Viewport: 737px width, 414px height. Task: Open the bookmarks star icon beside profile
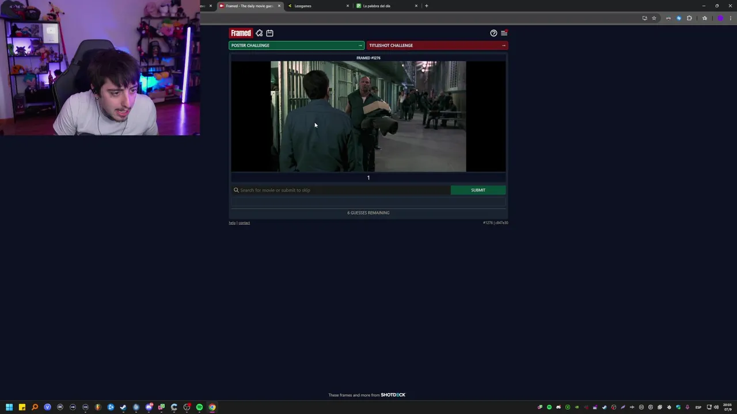point(704,18)
